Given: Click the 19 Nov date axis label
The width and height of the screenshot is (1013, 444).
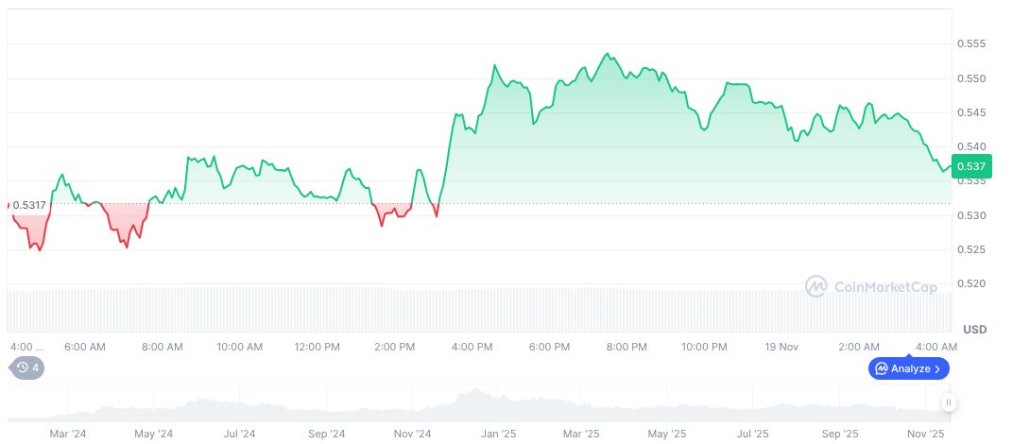Looking at the screenshot, I should pyautogui.click(x=781, y=347).
